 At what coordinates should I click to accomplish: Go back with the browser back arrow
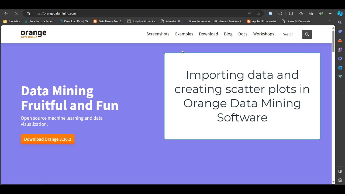point(6,13)
